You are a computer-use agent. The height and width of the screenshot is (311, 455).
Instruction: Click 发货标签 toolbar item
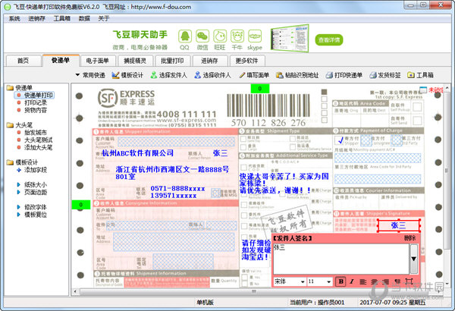tap(384, 75)
